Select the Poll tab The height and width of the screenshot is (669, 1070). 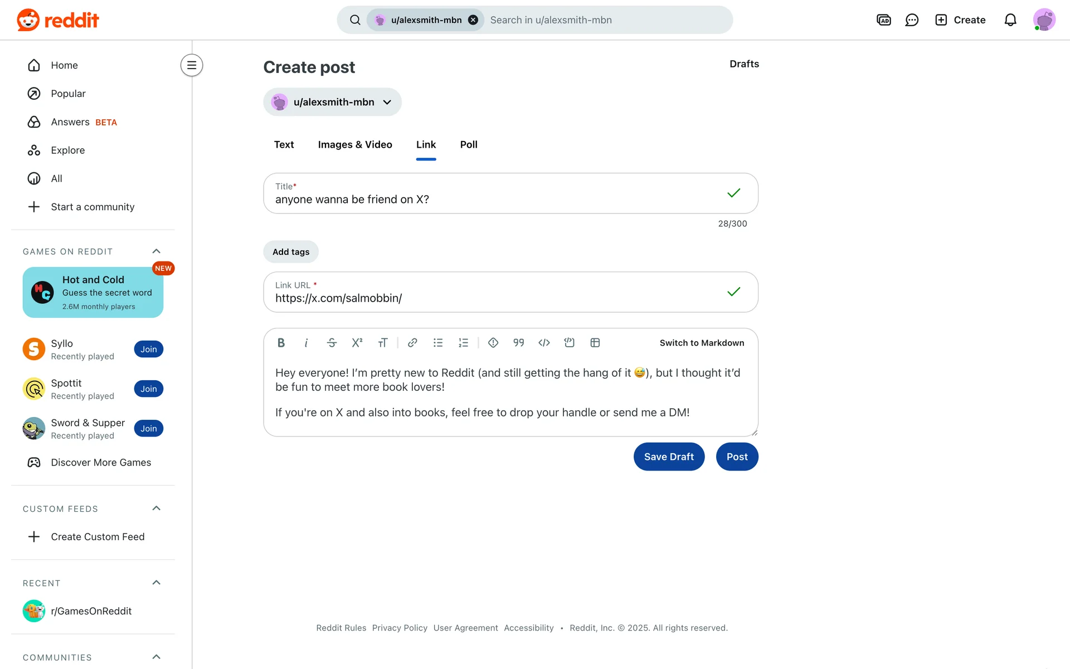[x=469, y=145]
